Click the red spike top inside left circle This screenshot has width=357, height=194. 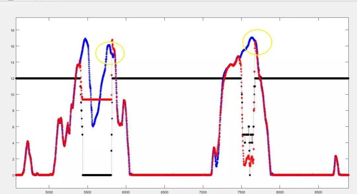(112, 40)
